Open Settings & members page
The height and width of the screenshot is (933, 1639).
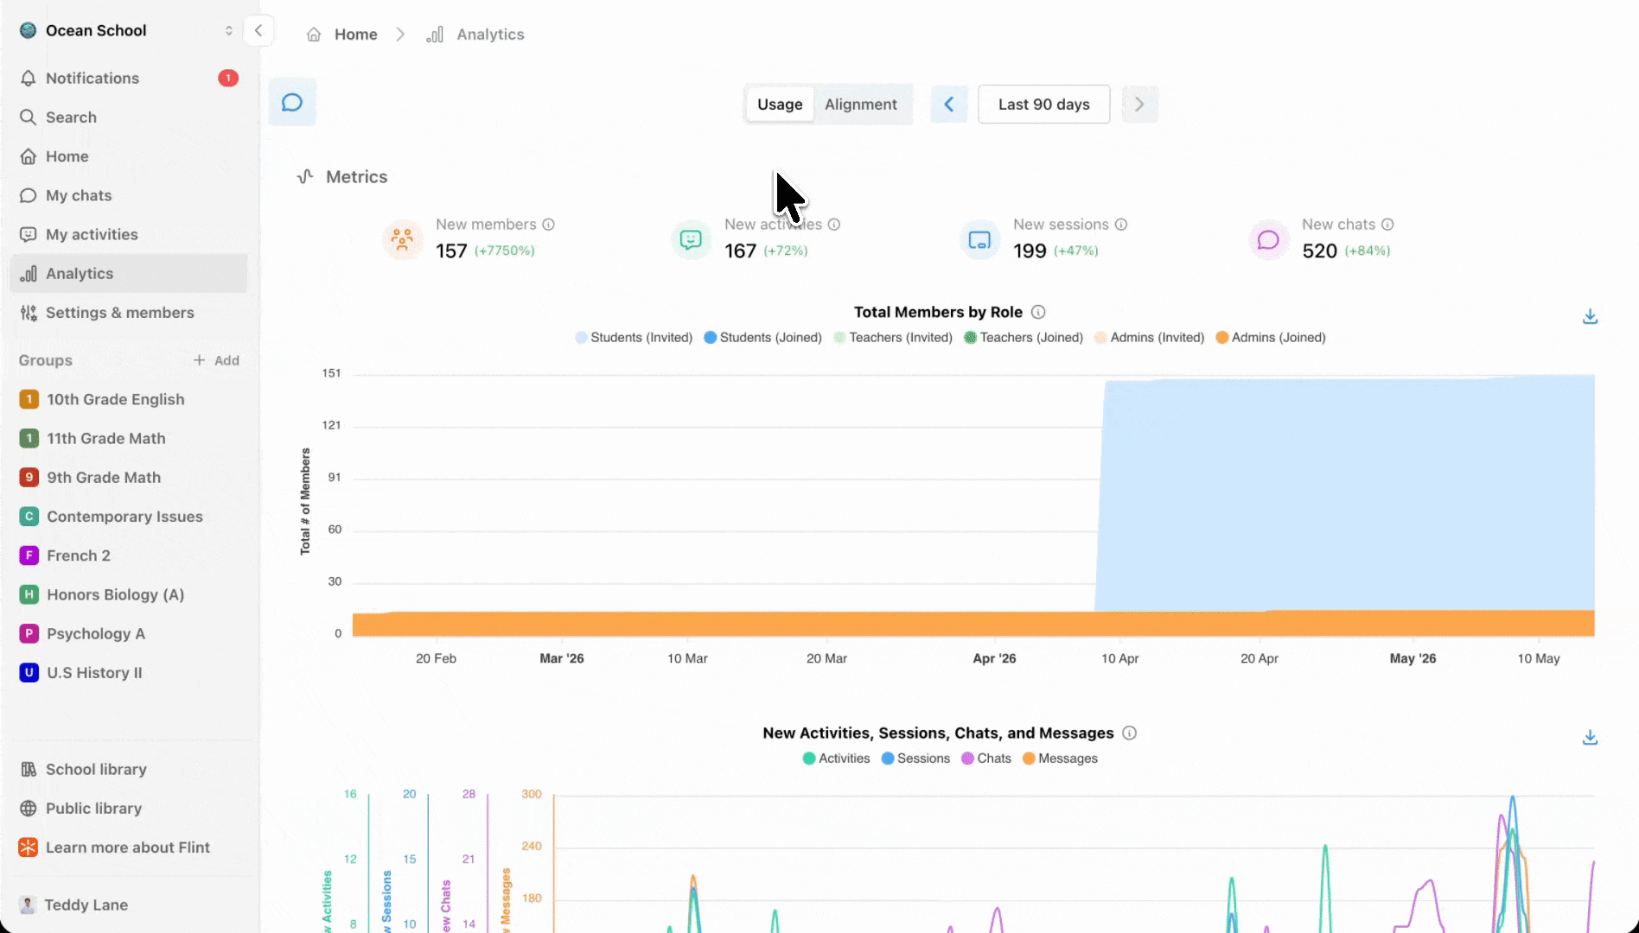click(129, 313)
